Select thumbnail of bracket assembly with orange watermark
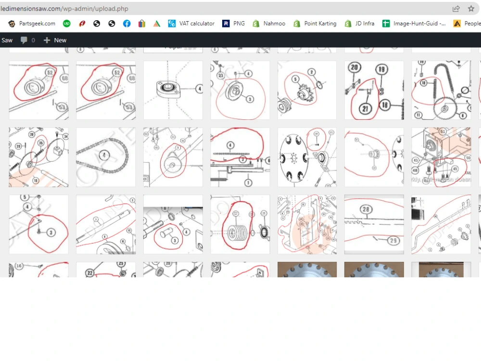The height and width of the screenshot is (361, 481). 307,224
